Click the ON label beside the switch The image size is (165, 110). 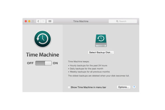[x=55, y=63]
